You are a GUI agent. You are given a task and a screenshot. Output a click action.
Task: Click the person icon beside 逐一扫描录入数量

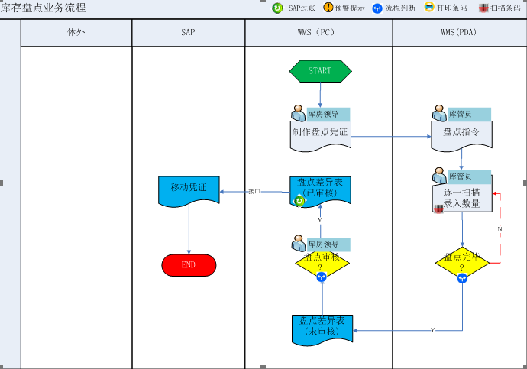(x=439, y=176)
